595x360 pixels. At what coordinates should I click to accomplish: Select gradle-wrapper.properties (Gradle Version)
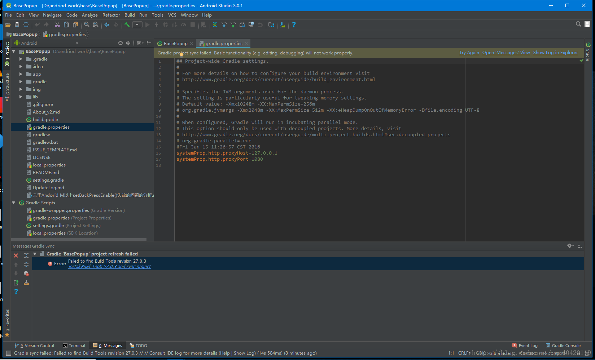tap(79, 210)
